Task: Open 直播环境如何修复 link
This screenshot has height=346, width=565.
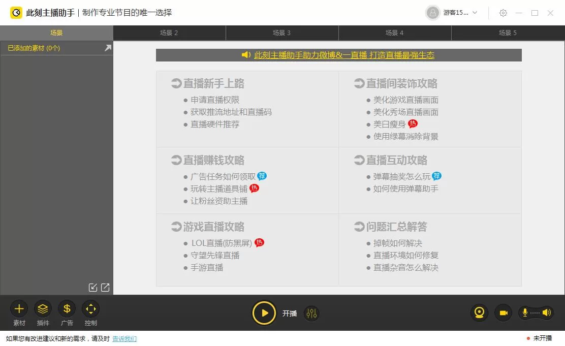Action: 406,256
